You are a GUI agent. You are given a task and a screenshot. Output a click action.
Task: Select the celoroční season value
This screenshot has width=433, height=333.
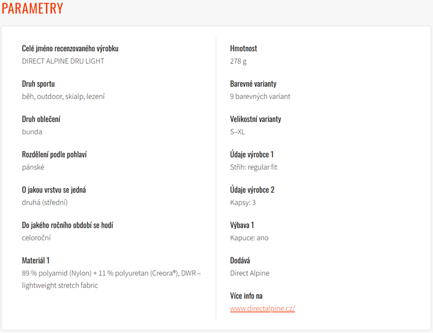(36, 238)
